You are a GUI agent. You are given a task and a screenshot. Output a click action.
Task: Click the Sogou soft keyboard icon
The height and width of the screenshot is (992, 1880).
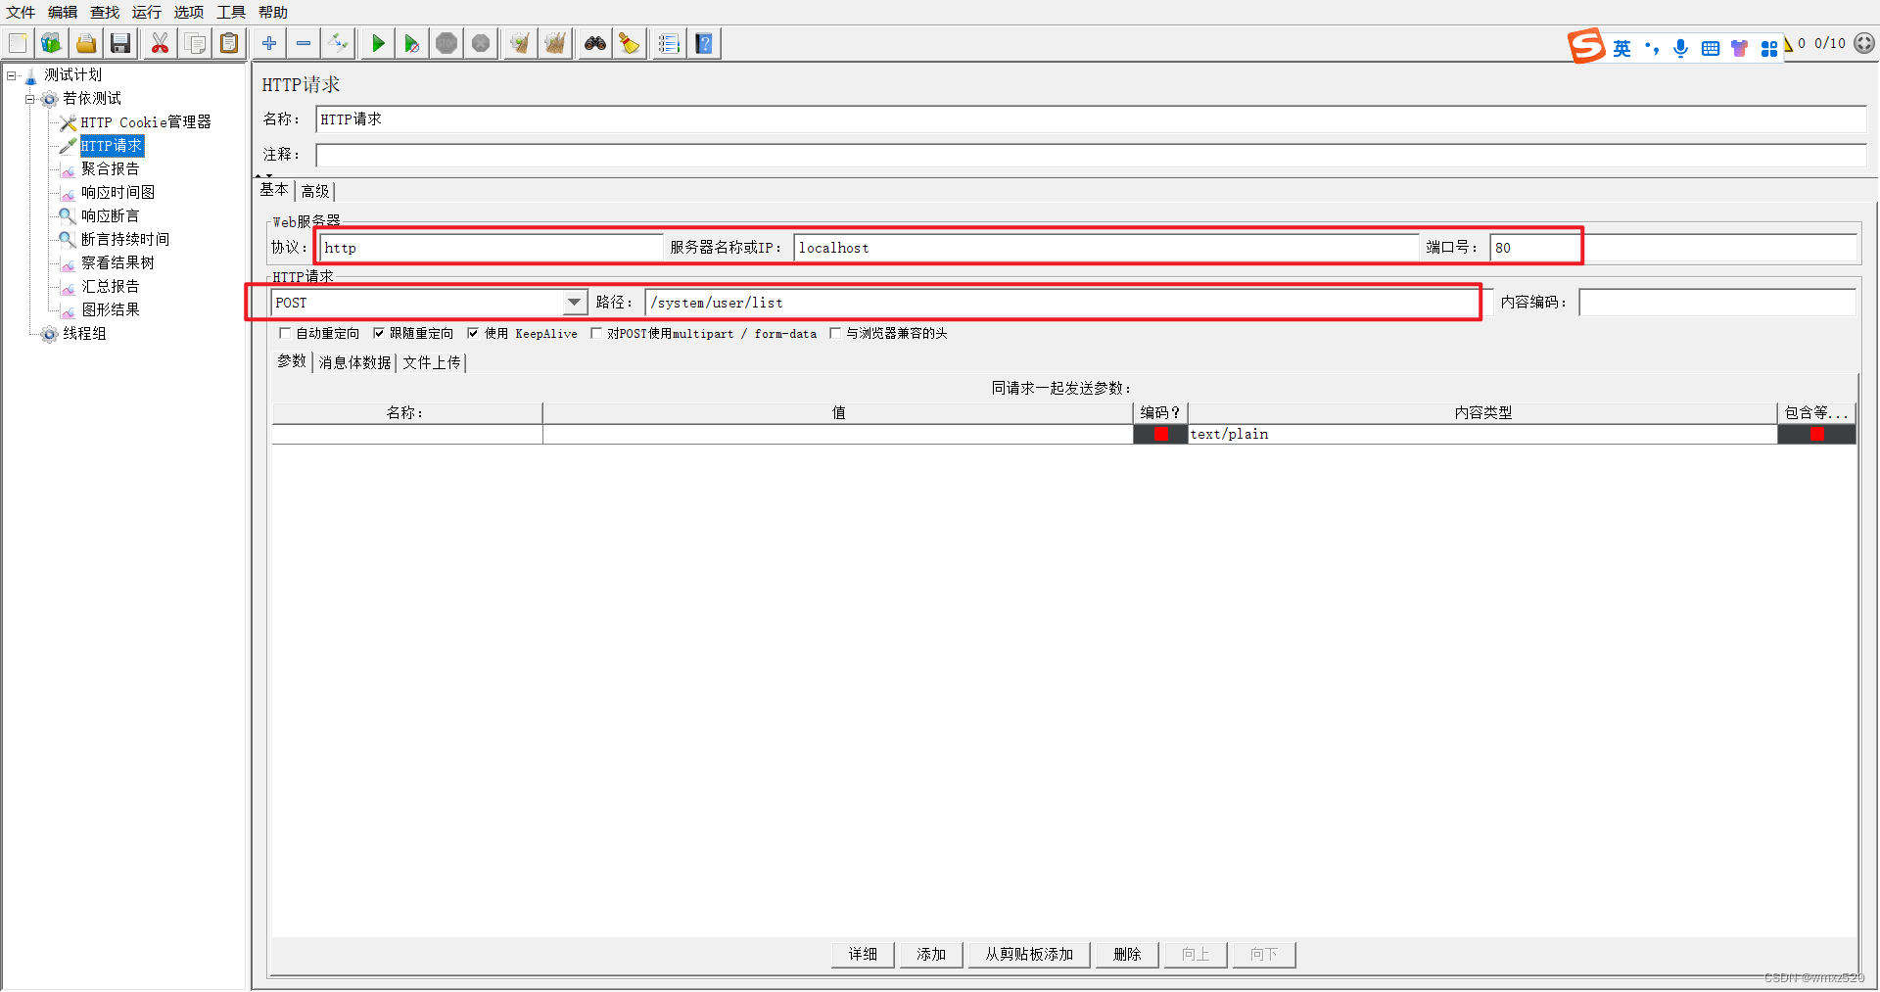[1711, 48]
